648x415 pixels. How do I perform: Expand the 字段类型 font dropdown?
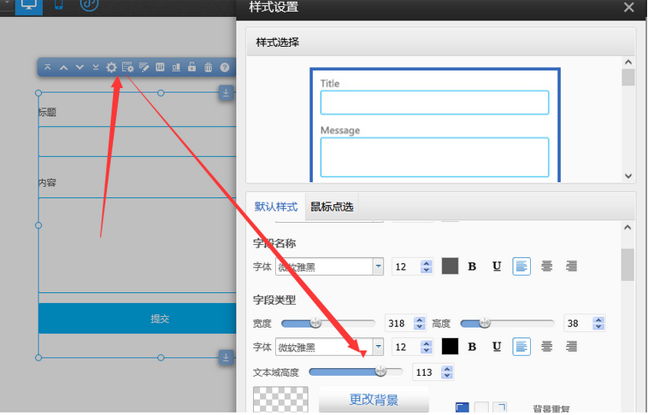click(378, 347)
